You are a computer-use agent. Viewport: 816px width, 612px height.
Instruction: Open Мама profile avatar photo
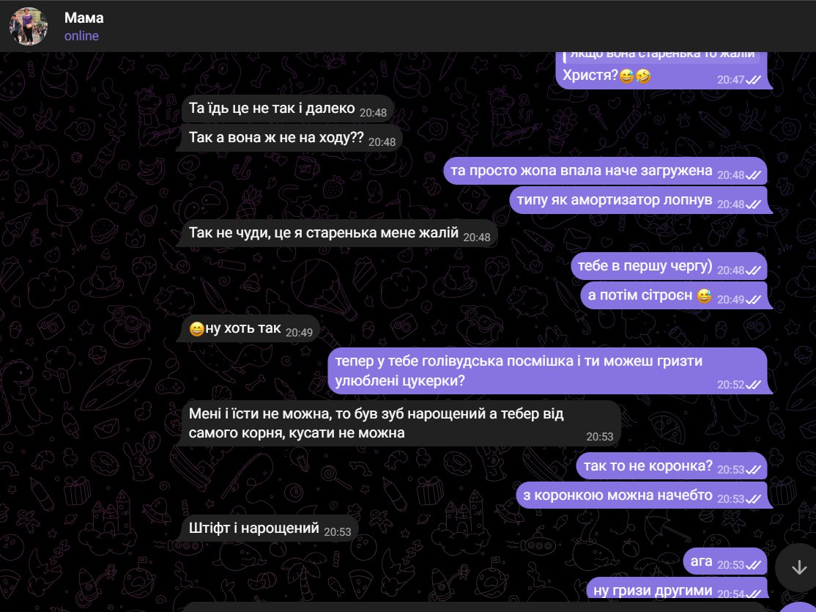tap(29, 26)
